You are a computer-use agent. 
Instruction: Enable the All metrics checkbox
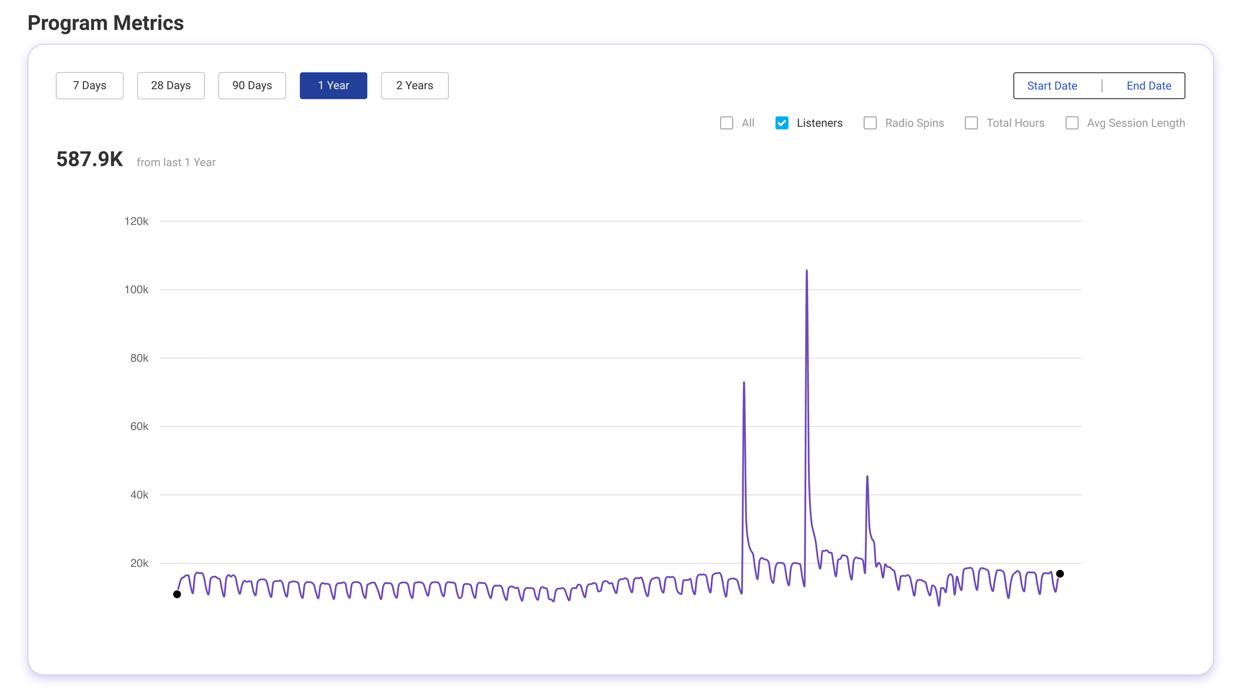[x=726, y=123]
